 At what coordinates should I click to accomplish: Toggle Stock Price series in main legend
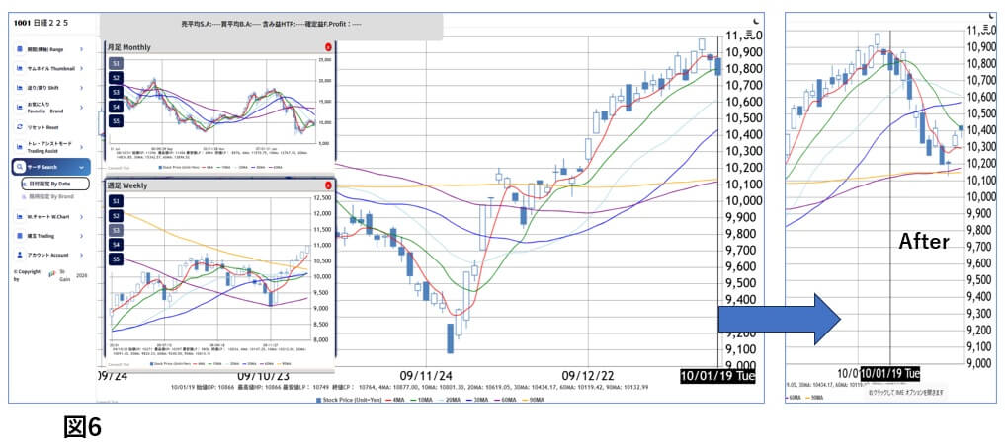351,400
